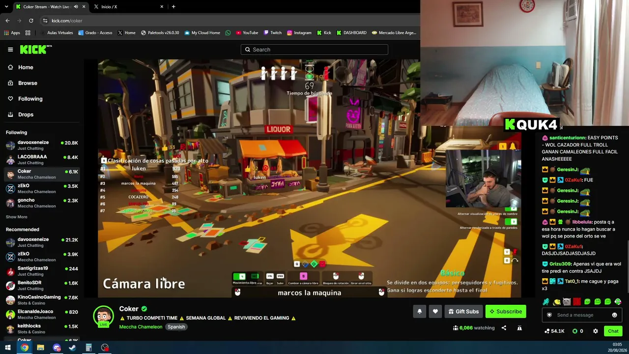Open the Apps bookmark
The image size is (629, 354).
12,33
